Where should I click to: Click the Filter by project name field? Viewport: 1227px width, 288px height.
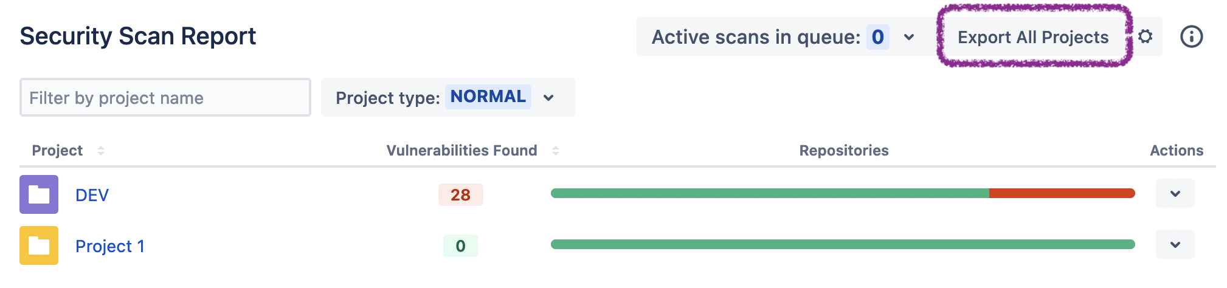tap(165, 97)
